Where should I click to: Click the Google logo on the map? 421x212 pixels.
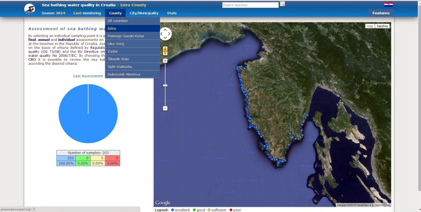[163, 203]
